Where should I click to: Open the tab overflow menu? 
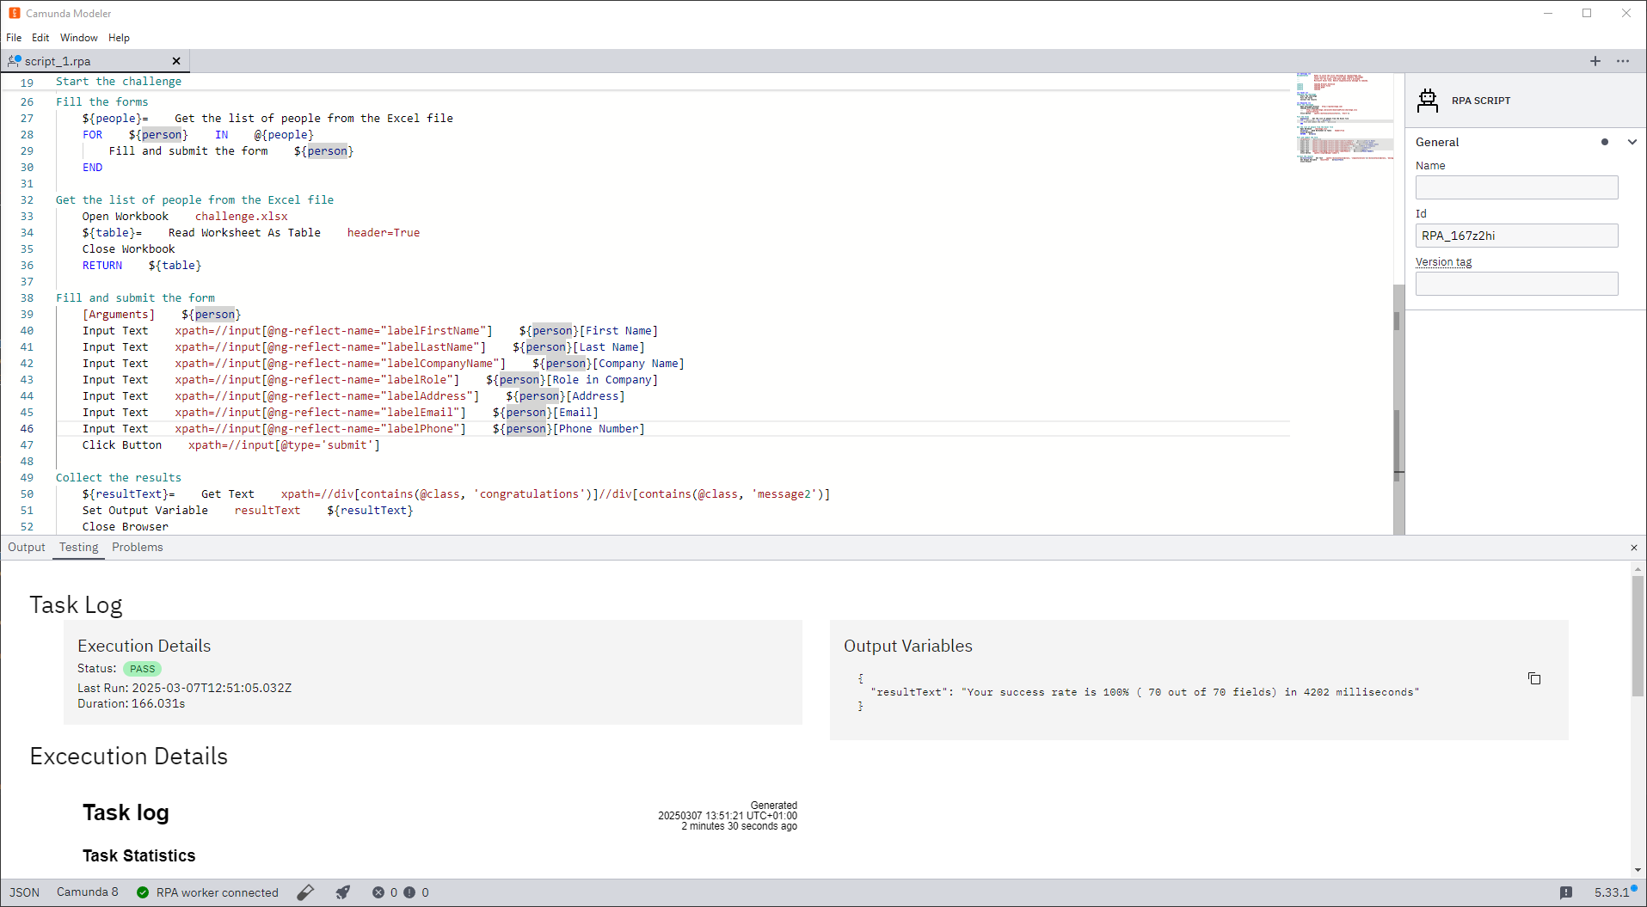1624,61
